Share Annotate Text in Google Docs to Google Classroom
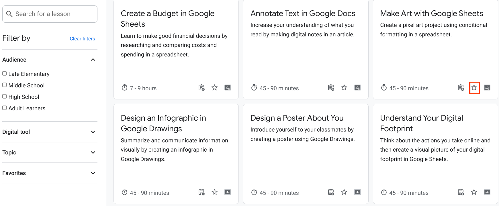Image resolution: width=499 pixels, height=206 pixels. (x=357, y=87)
